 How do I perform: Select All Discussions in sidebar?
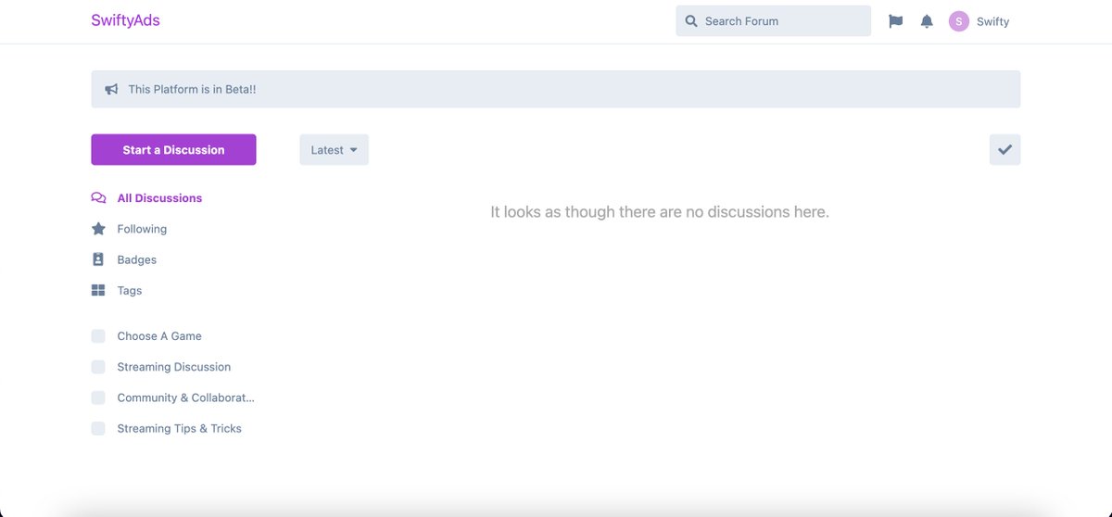pos(159,198)
